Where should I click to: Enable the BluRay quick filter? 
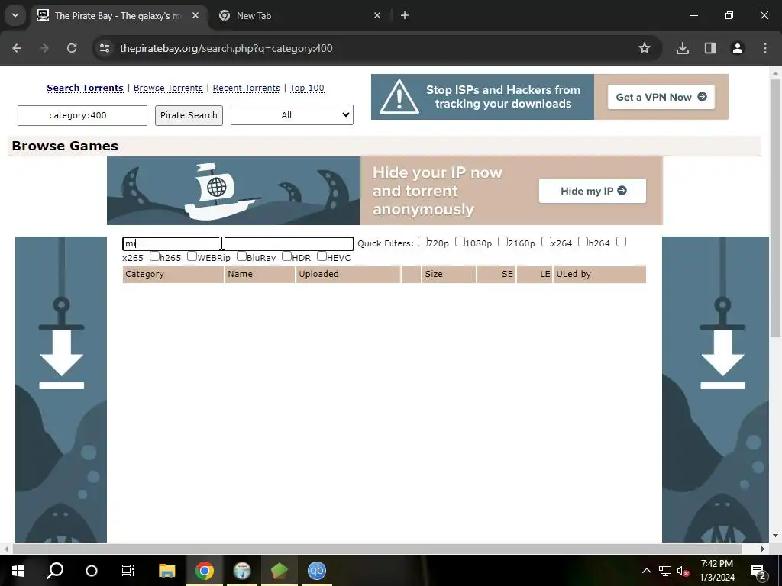coord(241,256)
